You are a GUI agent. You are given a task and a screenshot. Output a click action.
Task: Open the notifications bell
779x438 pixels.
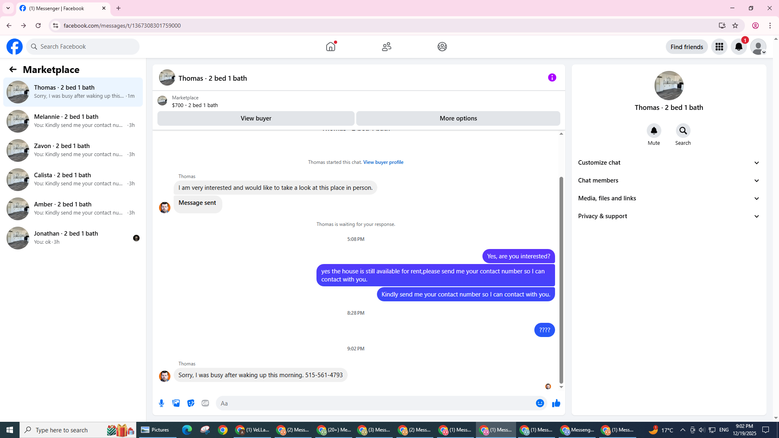(x=738, y=47)
